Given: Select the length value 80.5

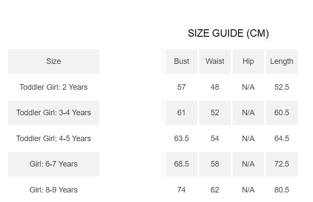Looking at the screenshot, I should [281, 190].
